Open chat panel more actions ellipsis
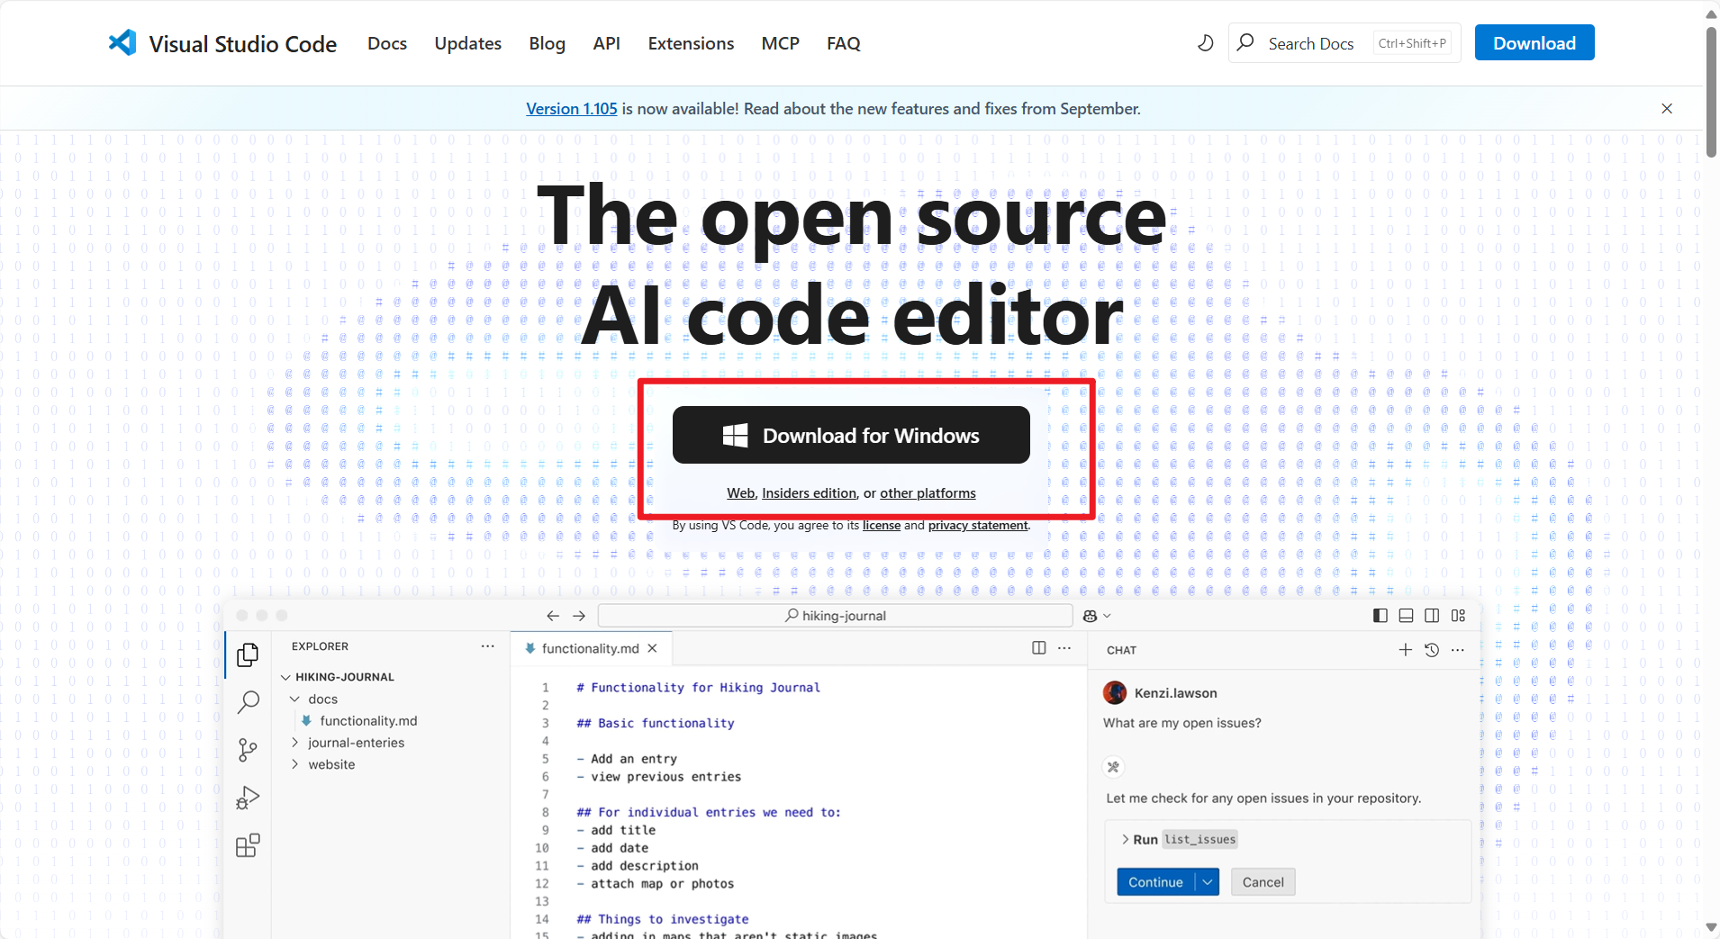Image resolution: width=1720 pixels, height=939 pixels. click(1458, 650)
